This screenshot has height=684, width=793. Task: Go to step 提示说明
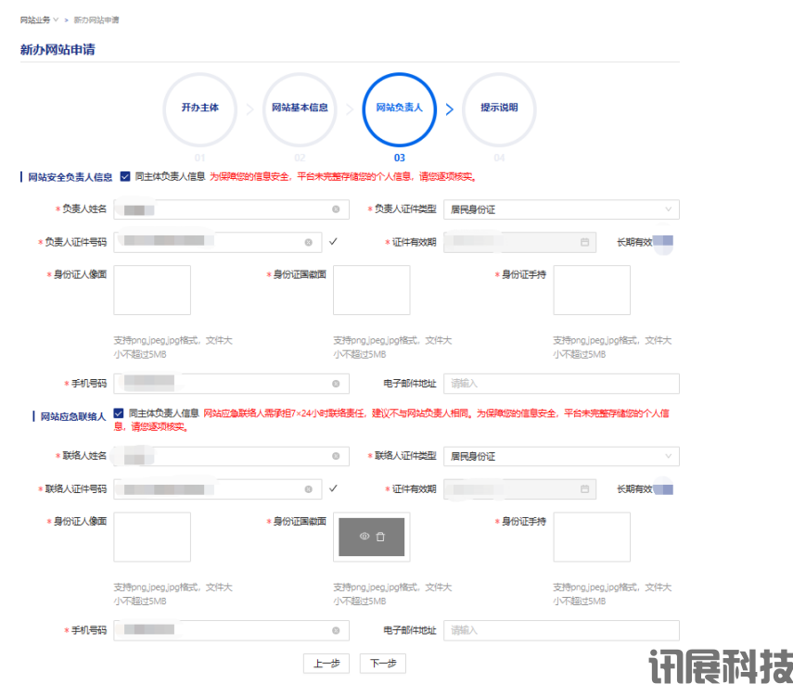(x=499, y=109)
